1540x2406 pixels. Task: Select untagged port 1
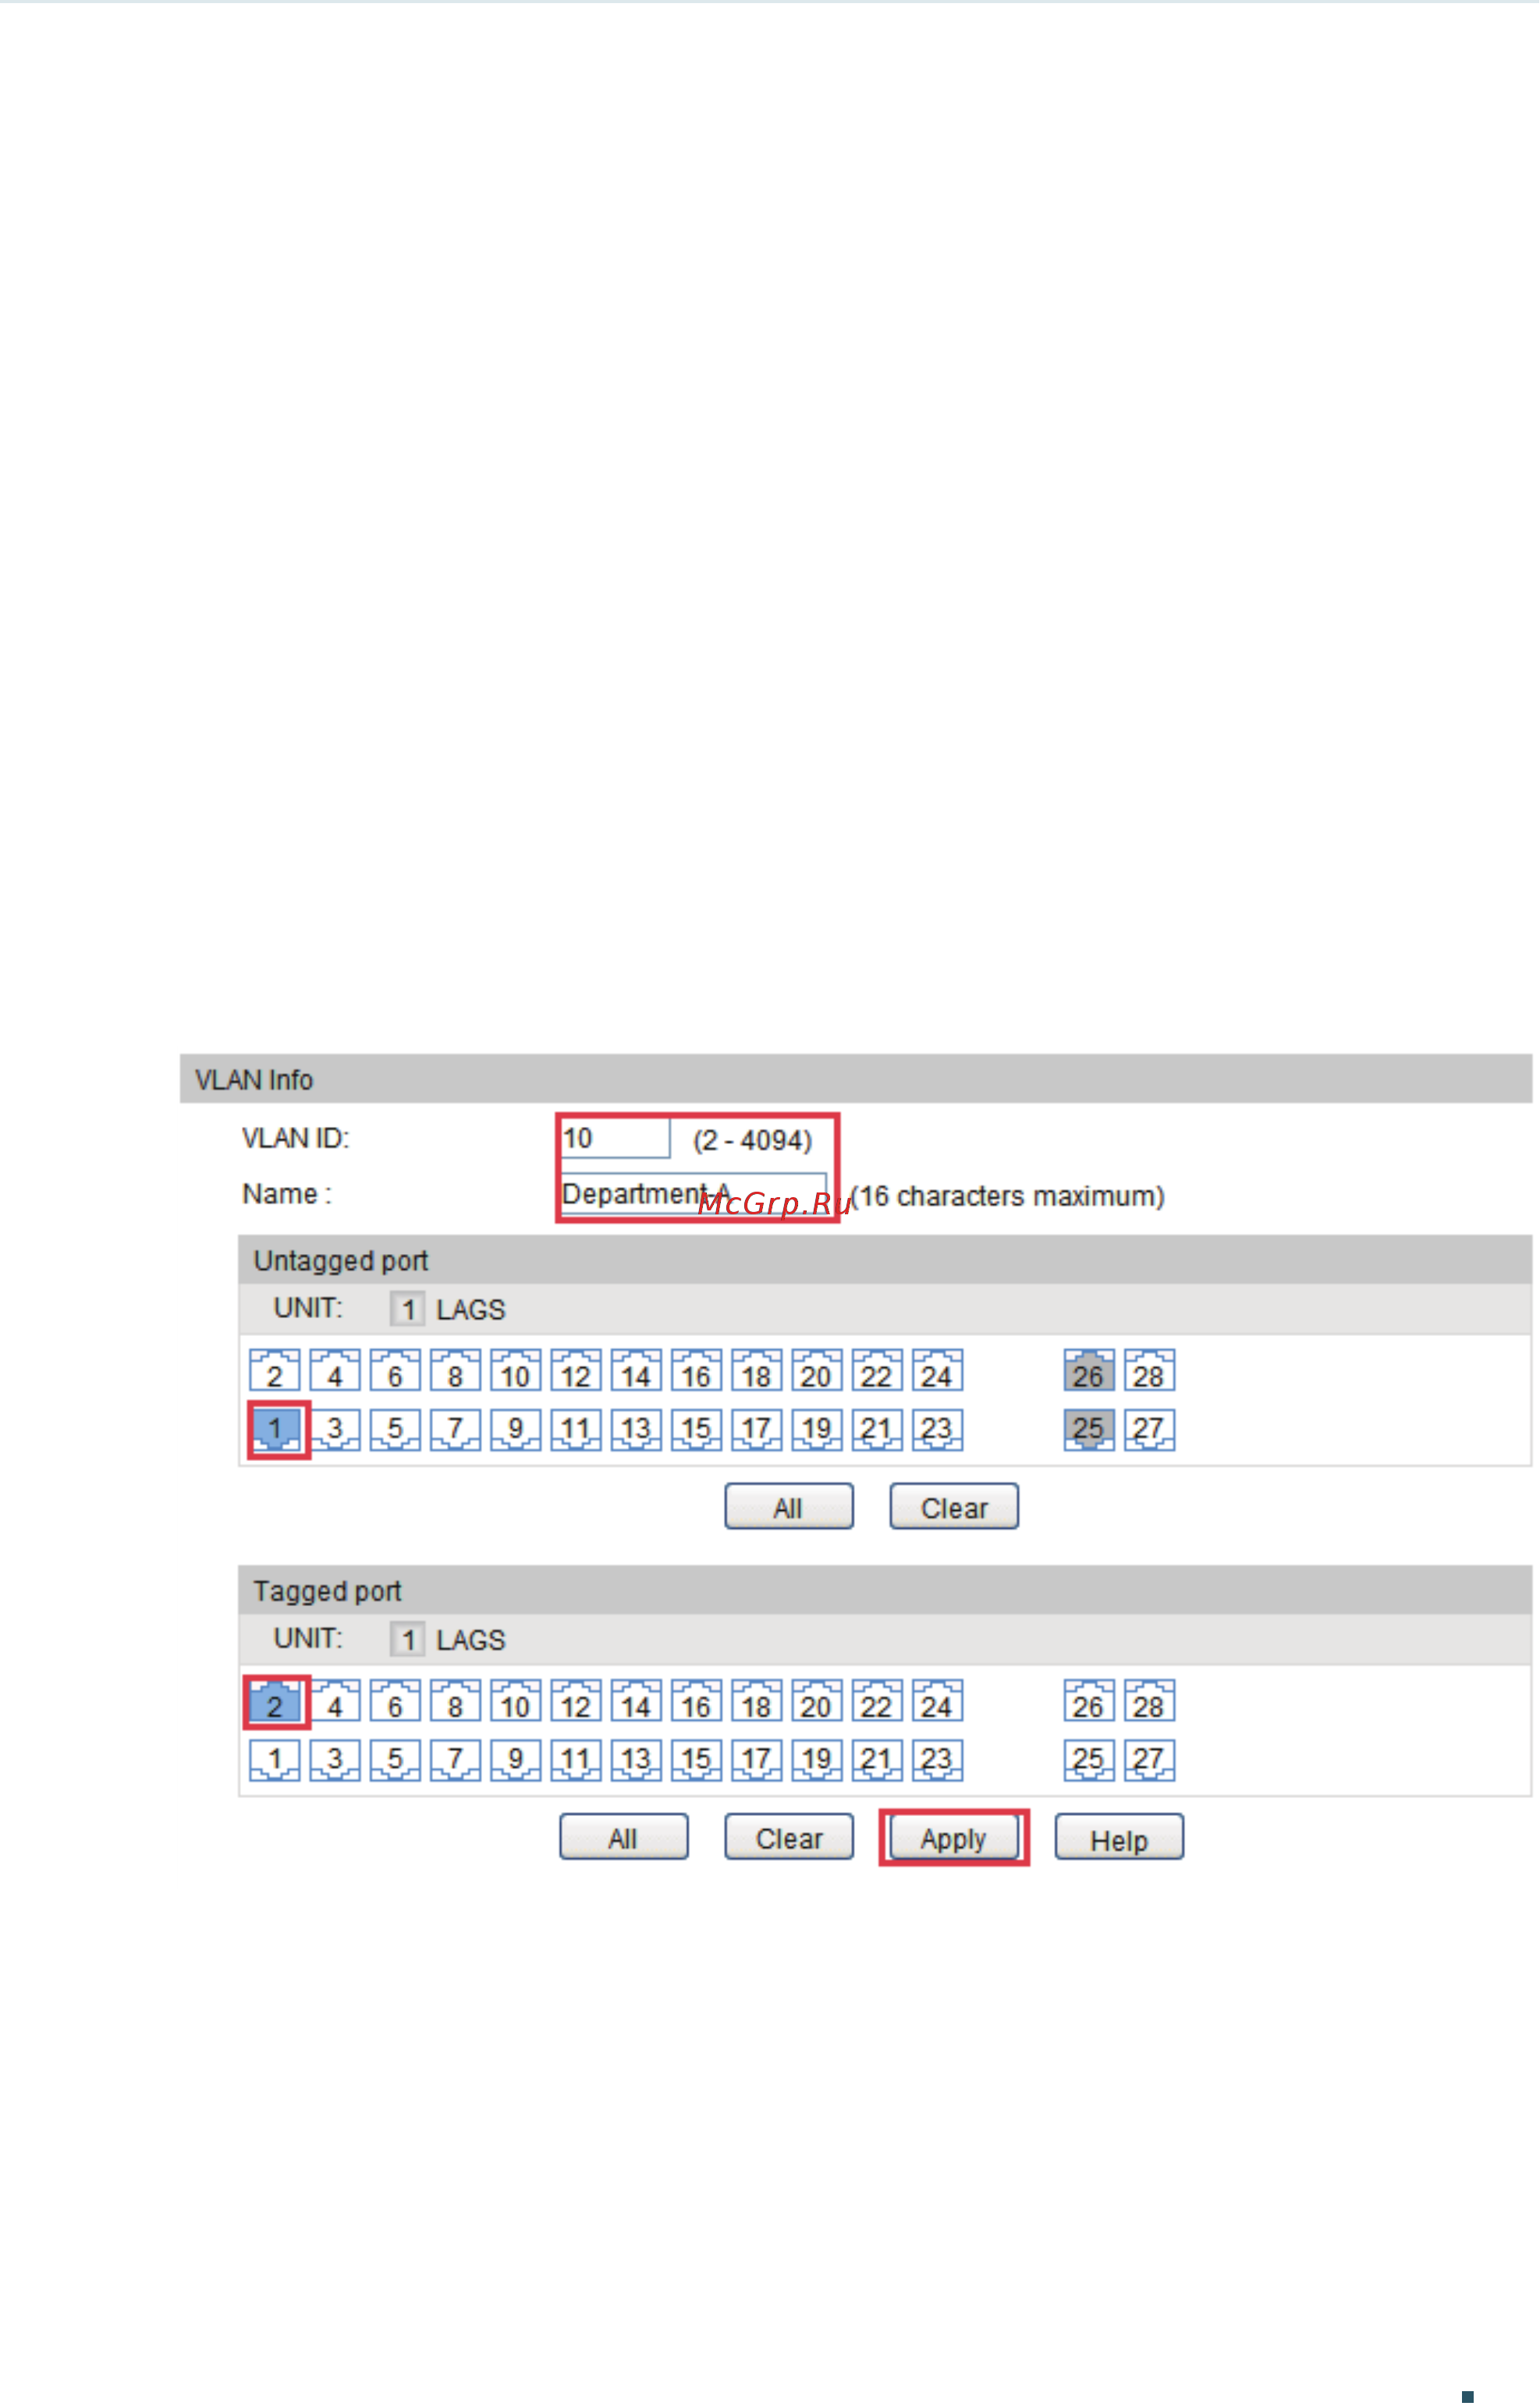tap(275, 1430)
